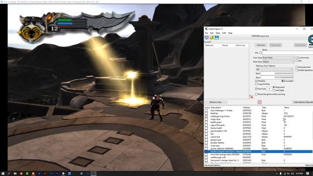313x176 pixels.
Task: Enable the Hex checkbox
Action: point(261,53)
